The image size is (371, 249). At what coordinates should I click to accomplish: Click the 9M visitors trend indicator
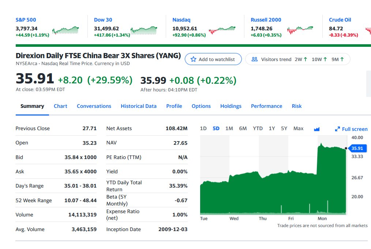coord(338,59)
